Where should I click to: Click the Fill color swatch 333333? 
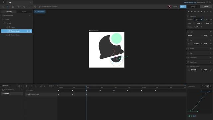[192, 44]
